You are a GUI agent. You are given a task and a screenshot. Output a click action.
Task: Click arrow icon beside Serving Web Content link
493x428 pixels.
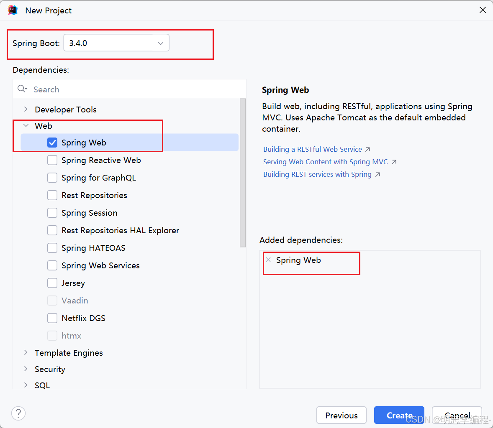click(x=393, y=162)
